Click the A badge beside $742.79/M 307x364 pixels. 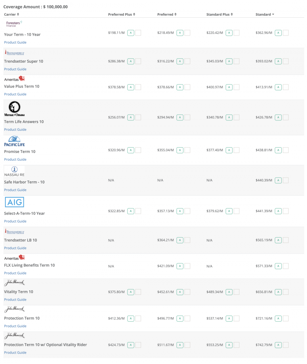tap(278, 345)
